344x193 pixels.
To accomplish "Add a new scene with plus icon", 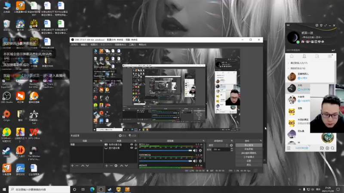I will (72, 166).
